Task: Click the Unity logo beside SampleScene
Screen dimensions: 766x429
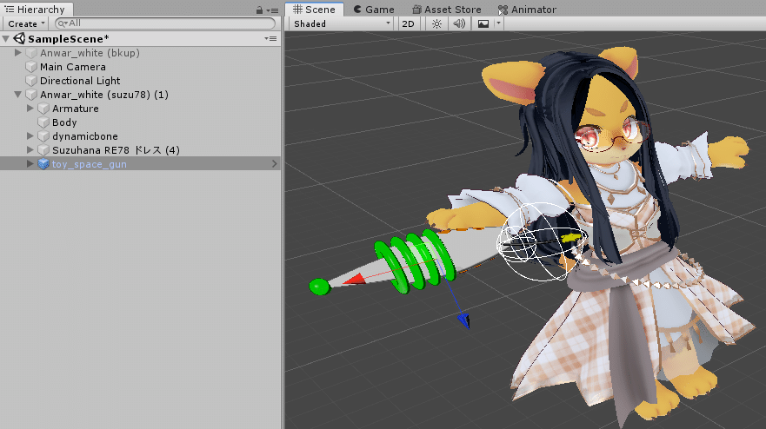Action: (x=19, y=38)
